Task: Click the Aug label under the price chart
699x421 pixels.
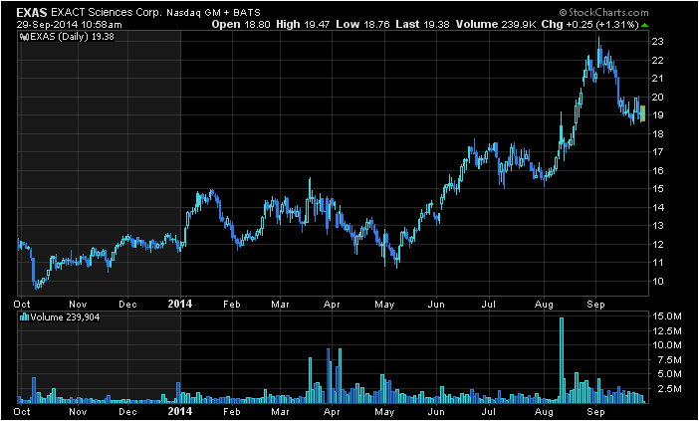Action: tap(544, 305)
